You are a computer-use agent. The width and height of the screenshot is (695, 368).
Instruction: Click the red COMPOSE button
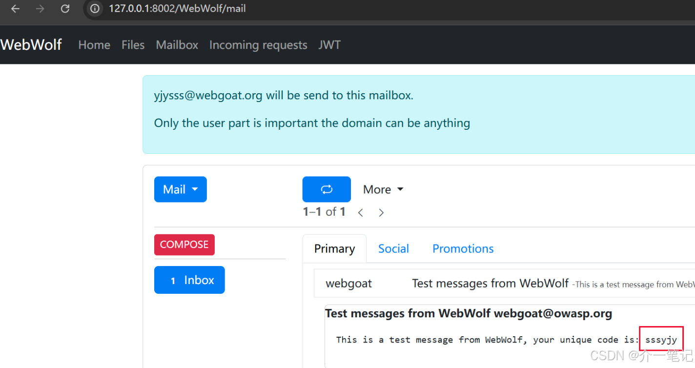click(x=184, y=245)
